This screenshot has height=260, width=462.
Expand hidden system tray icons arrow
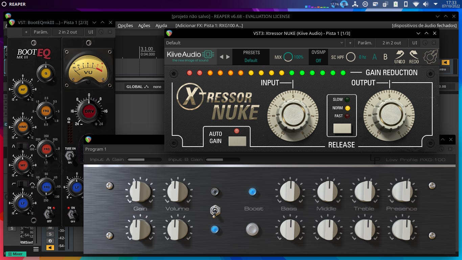pyautogui.click(x=435, y=4)
